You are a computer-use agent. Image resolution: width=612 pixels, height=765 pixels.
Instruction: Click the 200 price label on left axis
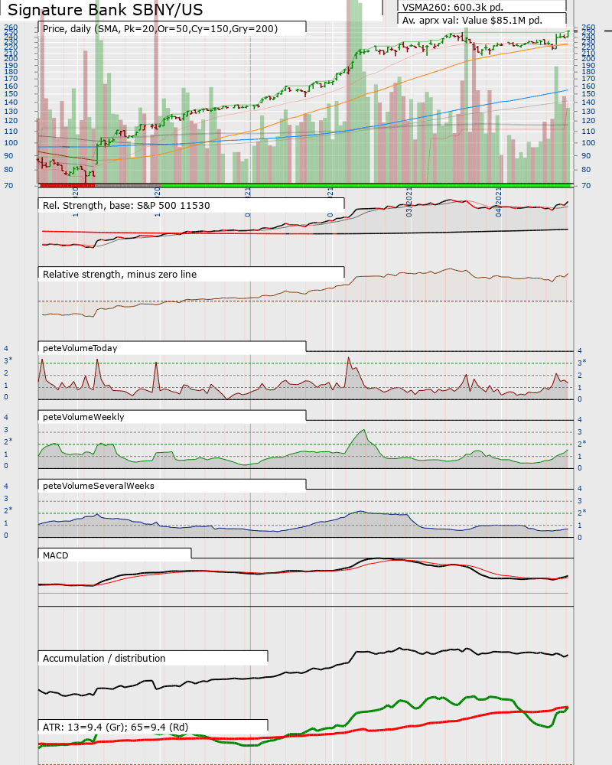11,58
